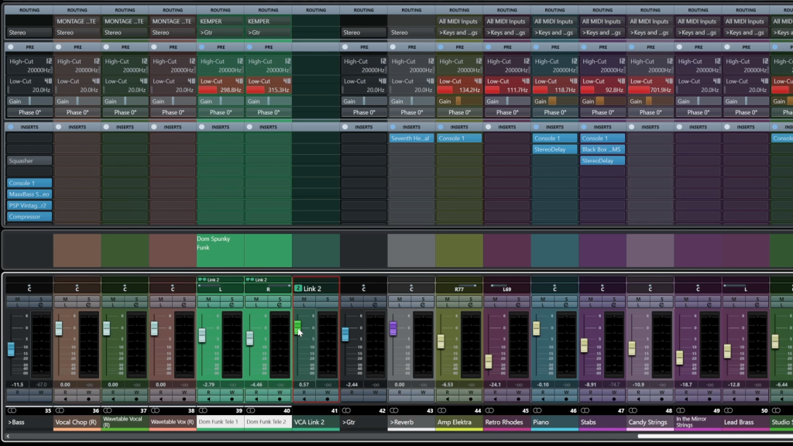
Task: Click the Listen (L) button on Amp Elektra
Action: coord(448,305)
